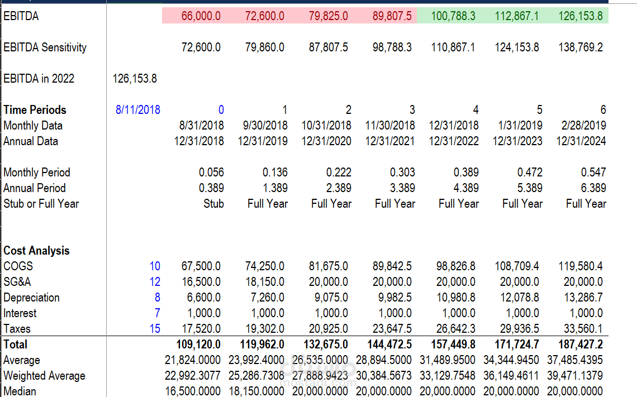The height and width of the screenshot is (397, 637).
Task: Select the blue time period 0
Action: pos(221,109)
